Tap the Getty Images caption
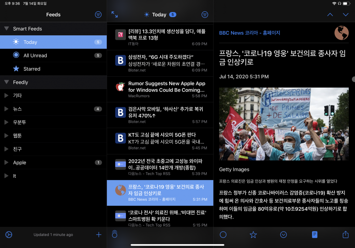The image size is (355, 248). point(234,169)
